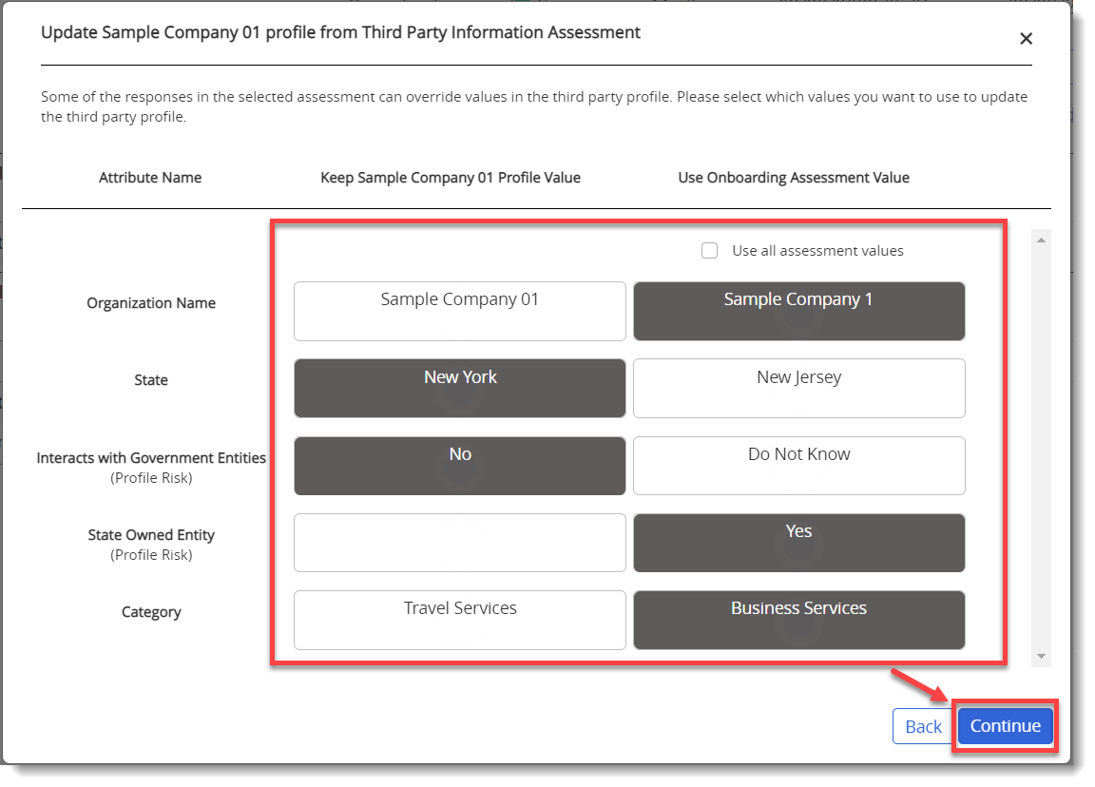Check the Use all assessment values box
This screenshot has width=1095, height=787.
click(x=709, y=251)
